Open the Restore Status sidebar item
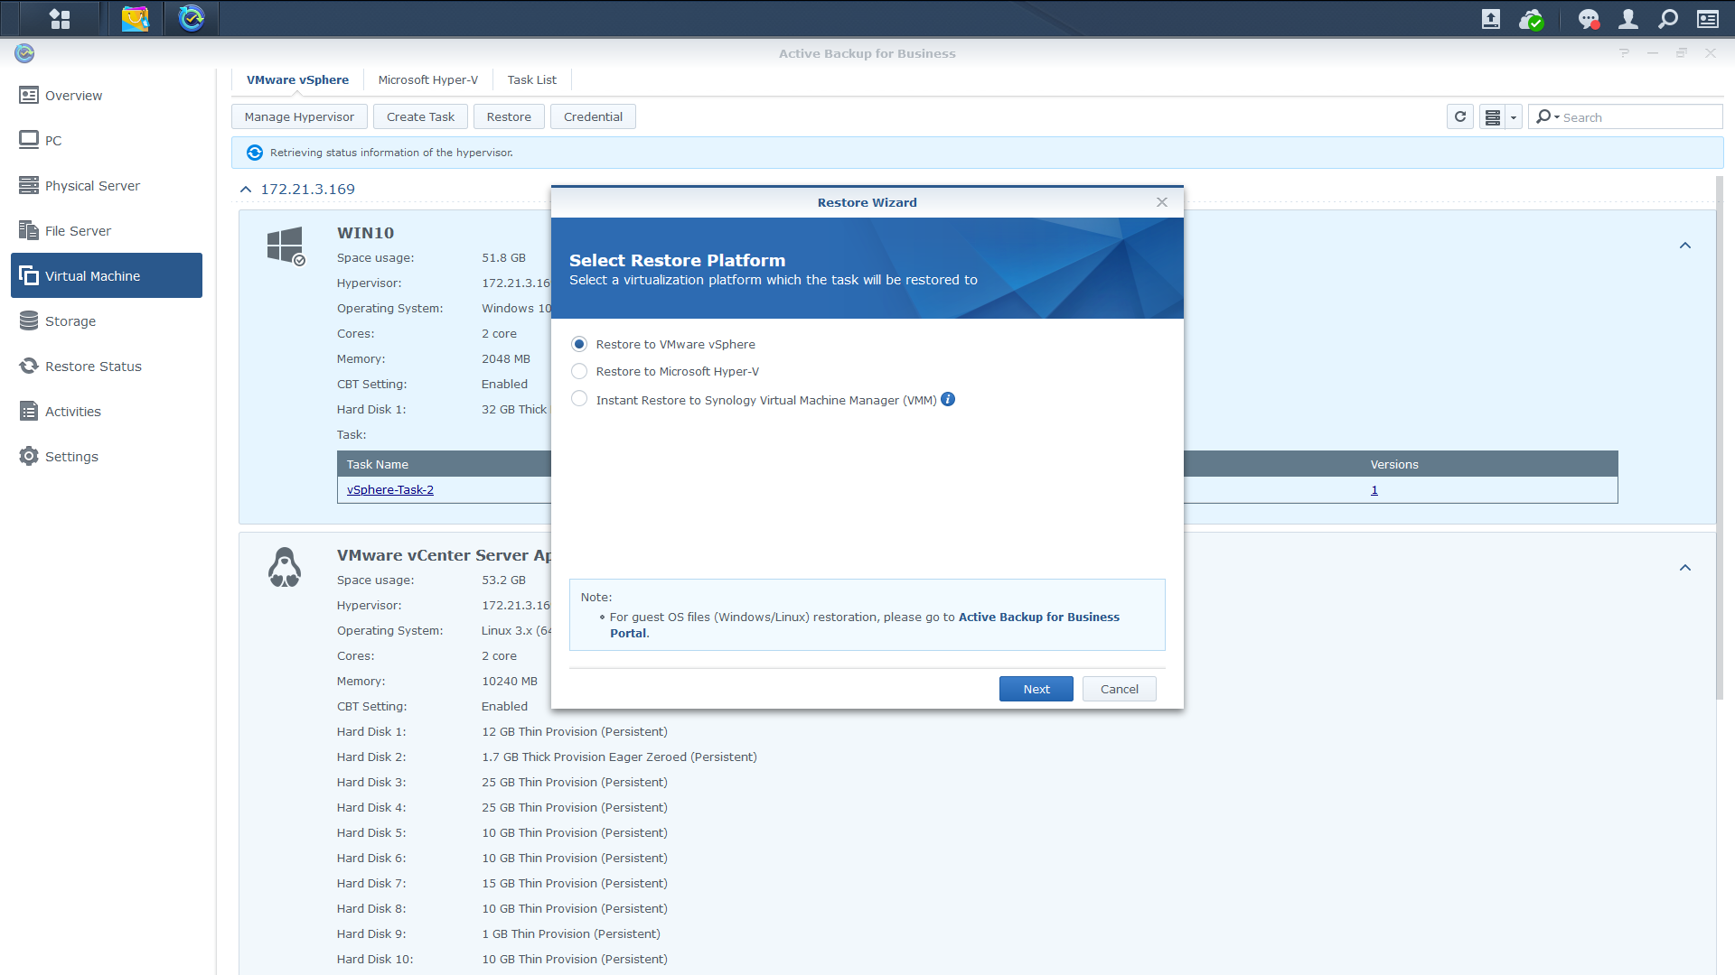Viewport: 1735px width, 975px height. tap(93, 367)
